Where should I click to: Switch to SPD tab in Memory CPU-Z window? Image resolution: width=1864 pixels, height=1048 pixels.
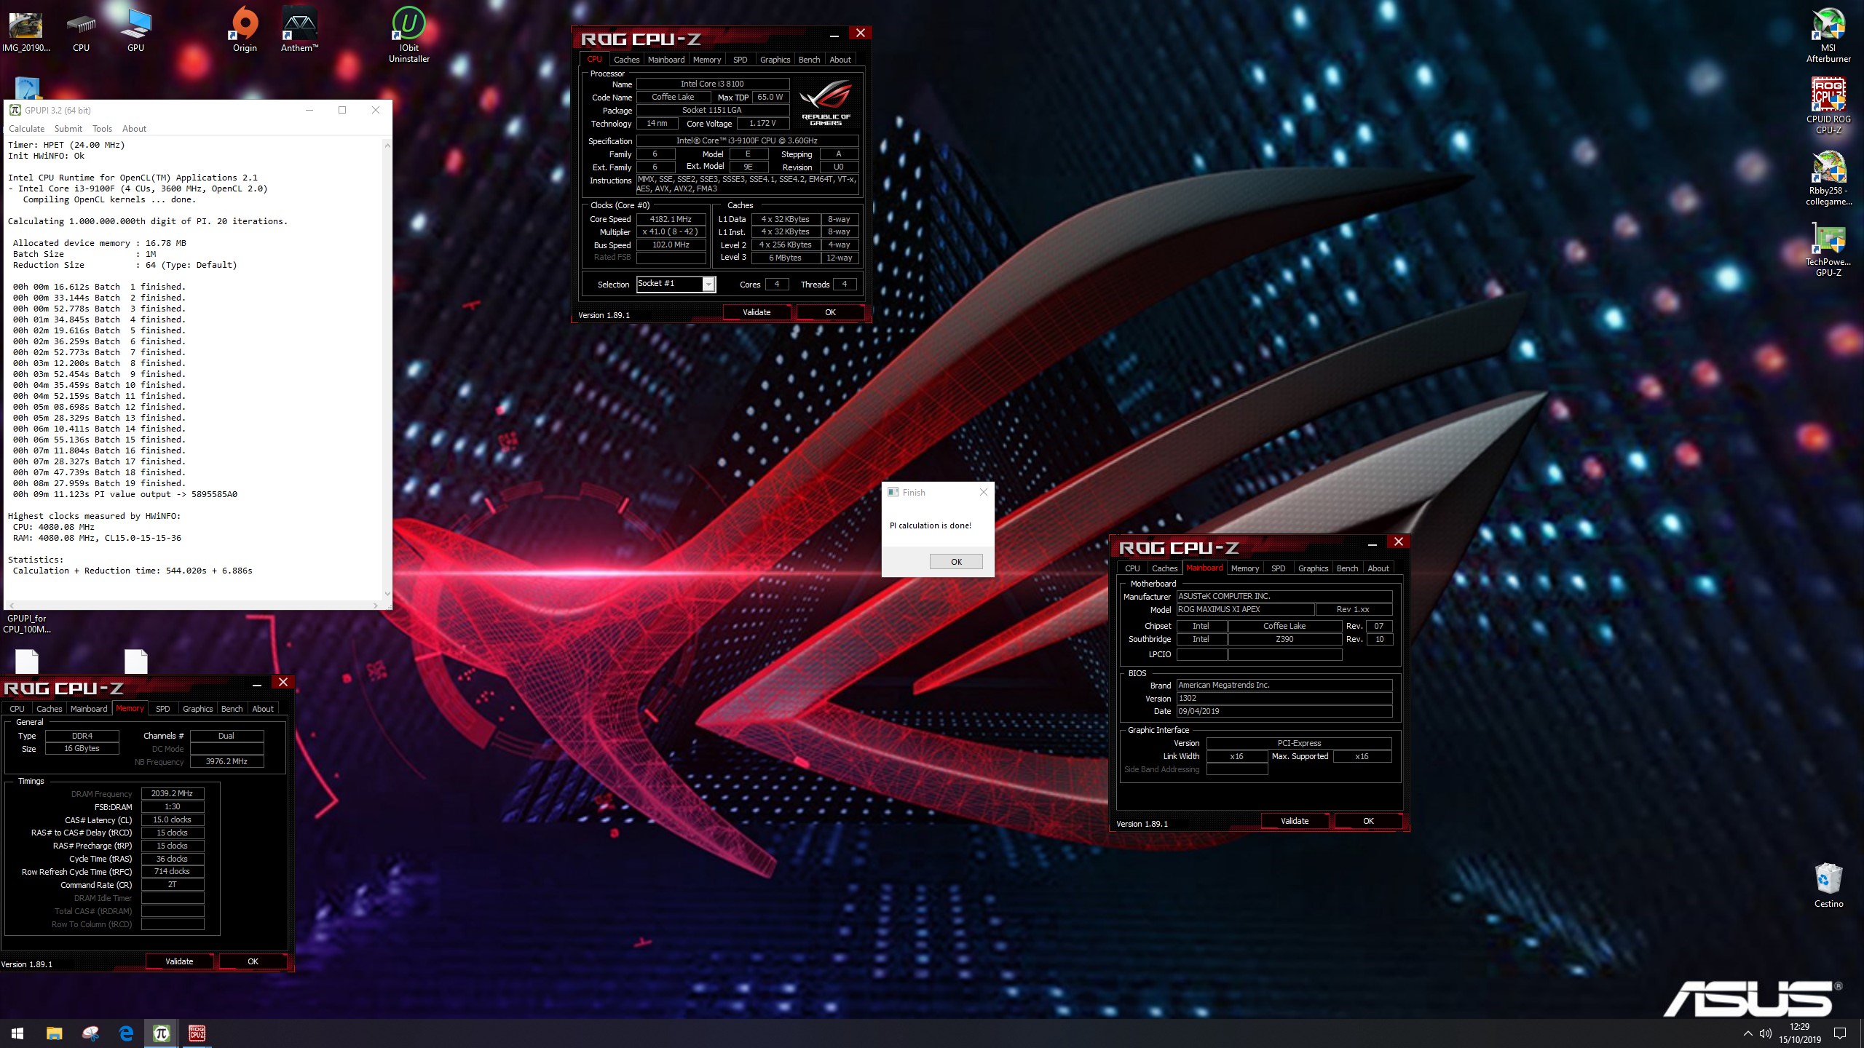[163, 709]
